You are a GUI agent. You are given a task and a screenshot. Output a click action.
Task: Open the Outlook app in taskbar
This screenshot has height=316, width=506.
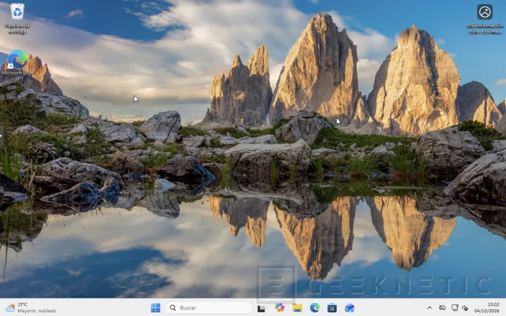[x=350, y=308]
